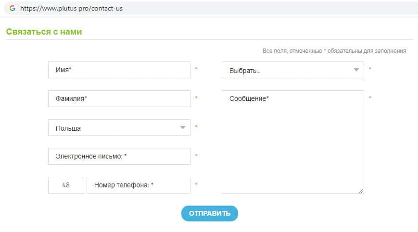Click into the Фамилия text field
The width and height of the screenshot is (418, 232).
(119, 98)
